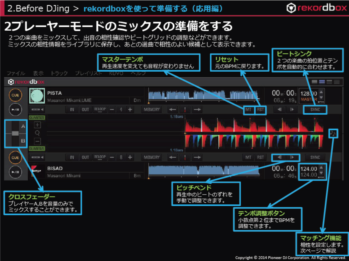The image size is (349, 261).
Task: Enable SYNC on the BISAD deck
Action: (315, 157)
